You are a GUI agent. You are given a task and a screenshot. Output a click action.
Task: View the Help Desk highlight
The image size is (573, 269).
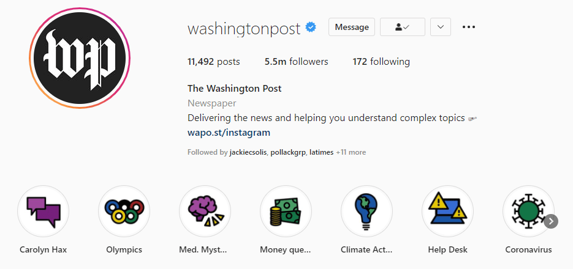pos(447,211)
